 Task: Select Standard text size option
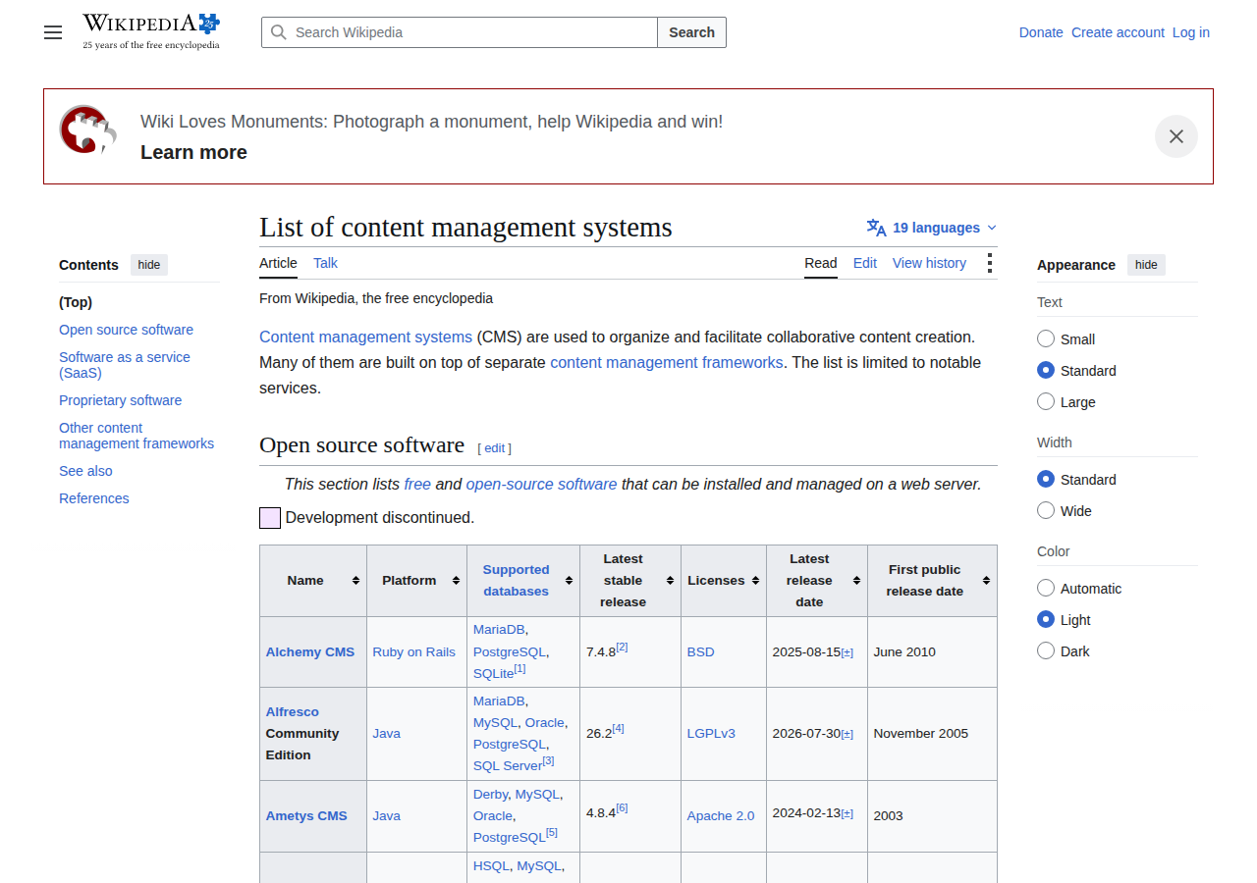(1046, 370)
